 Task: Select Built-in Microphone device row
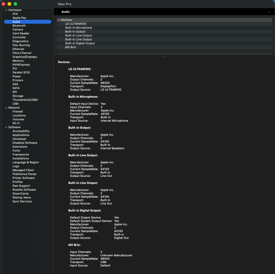pos(164,28)
